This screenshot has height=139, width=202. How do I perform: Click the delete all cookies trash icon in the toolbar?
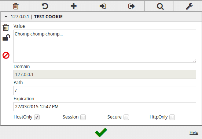pos(16,6)
